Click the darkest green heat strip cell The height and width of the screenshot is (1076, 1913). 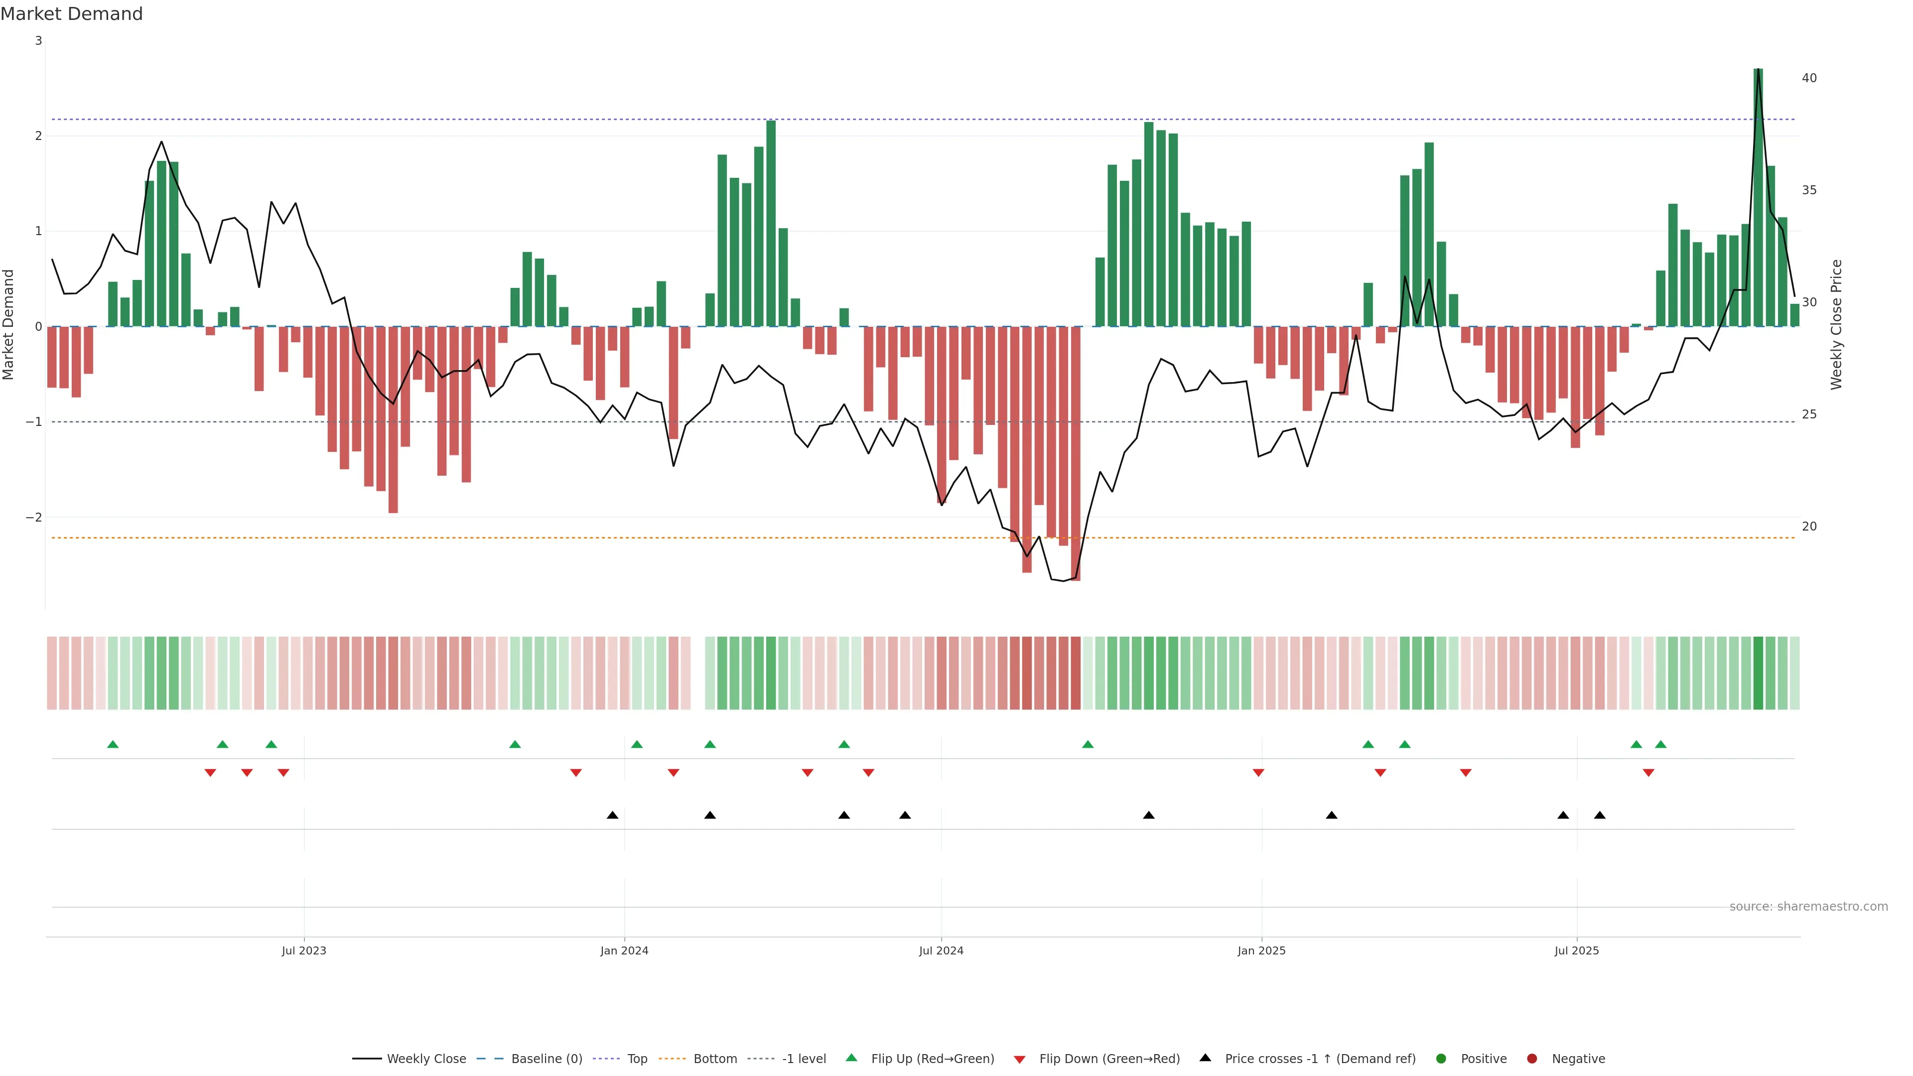(1758, 673)
